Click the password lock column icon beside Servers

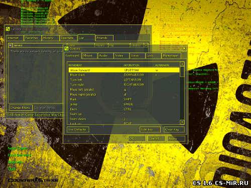(11, 45)
